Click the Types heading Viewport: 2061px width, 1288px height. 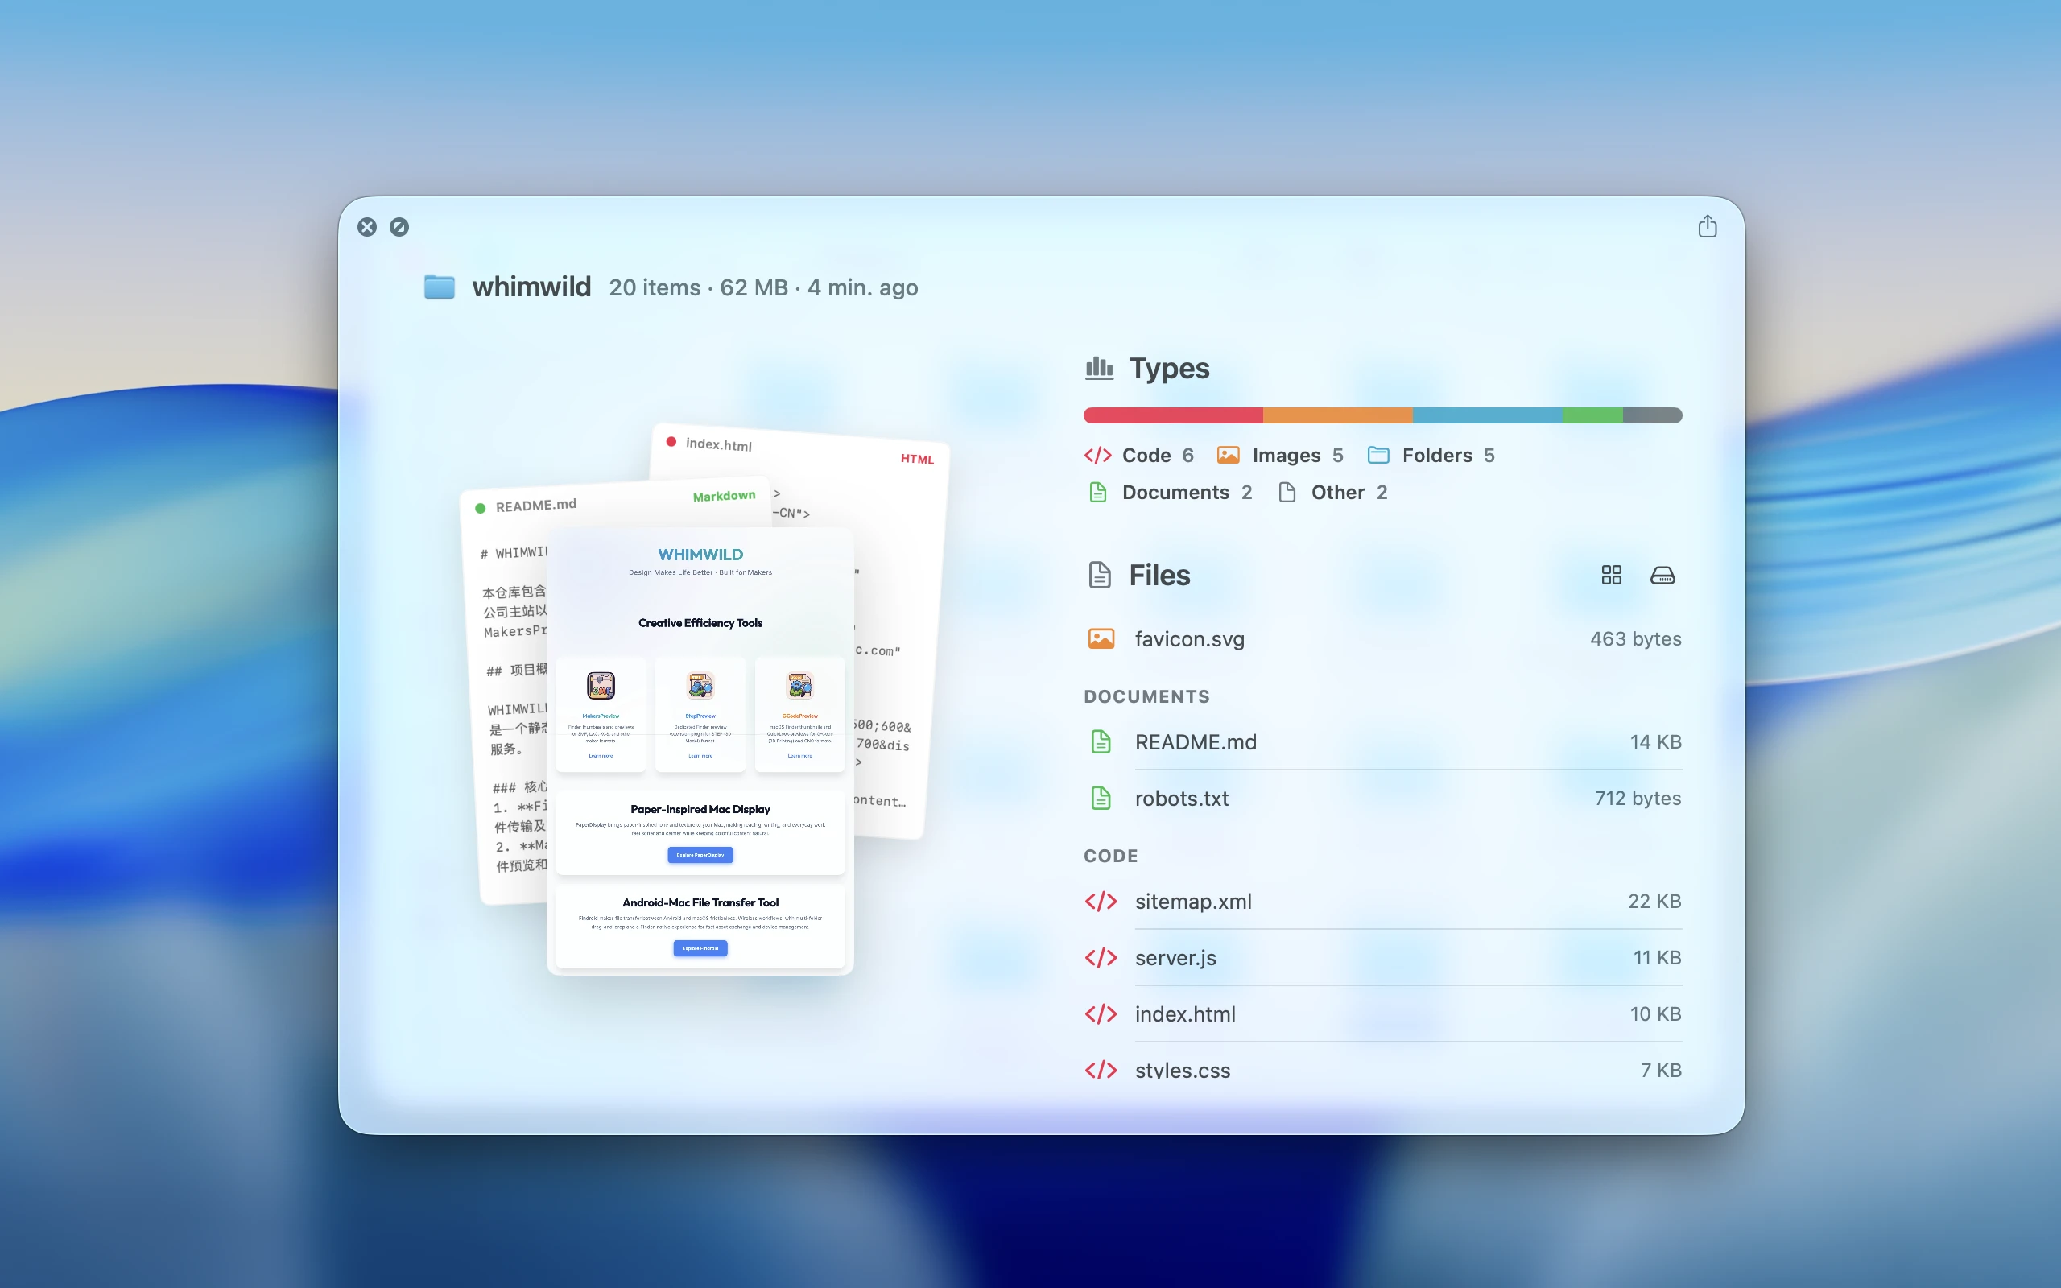(x=1168, y=368)
